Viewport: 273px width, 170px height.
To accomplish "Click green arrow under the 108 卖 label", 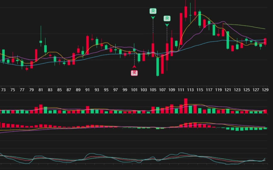I will pos(167,25).
